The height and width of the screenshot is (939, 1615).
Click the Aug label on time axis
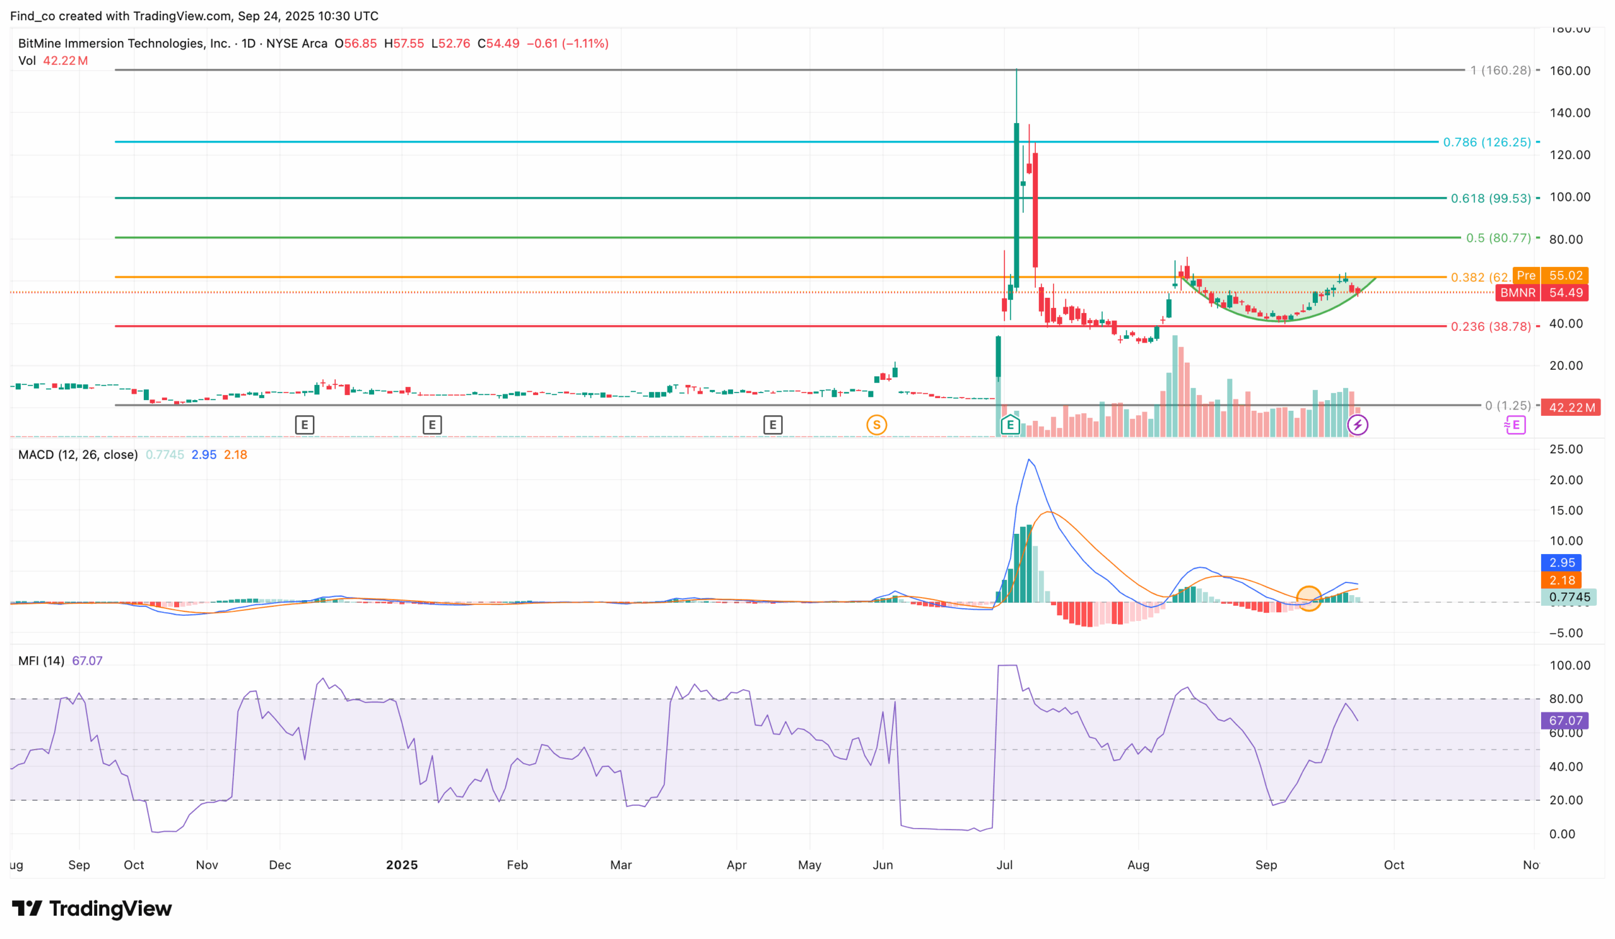1138,865
